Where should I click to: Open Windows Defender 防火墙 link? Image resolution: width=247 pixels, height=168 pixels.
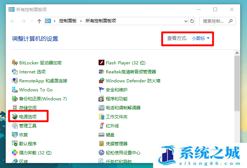click(x=133, y=81)
